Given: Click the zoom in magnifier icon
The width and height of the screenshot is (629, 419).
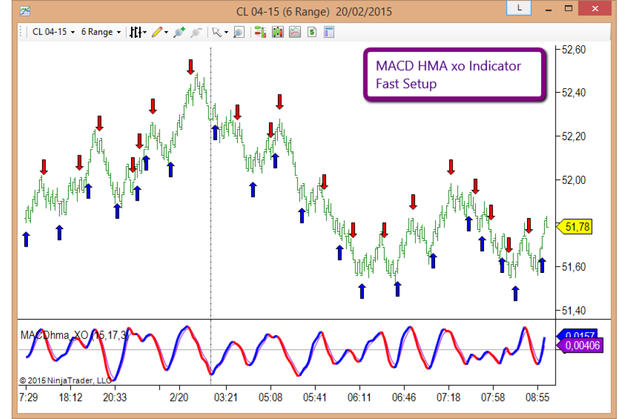Looking at the screenshot, I should coord(179,32).
